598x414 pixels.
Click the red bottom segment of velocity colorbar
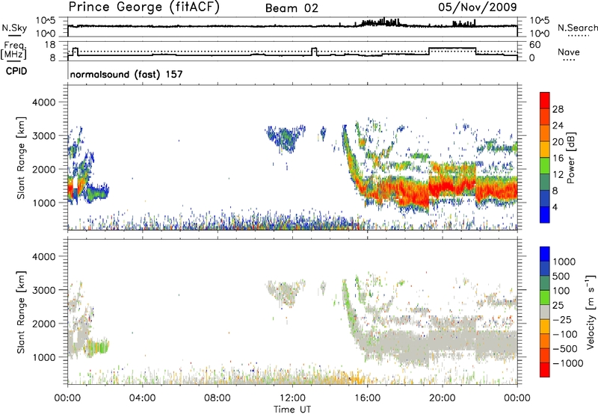click(x=545, y=370)
